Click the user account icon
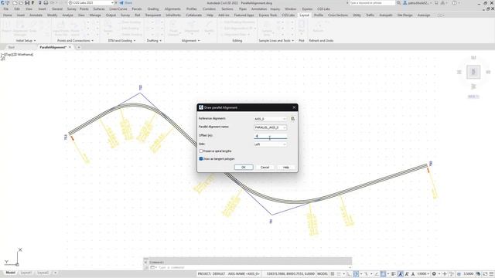The height and width of the screenshot is (278, 495). 405,3
